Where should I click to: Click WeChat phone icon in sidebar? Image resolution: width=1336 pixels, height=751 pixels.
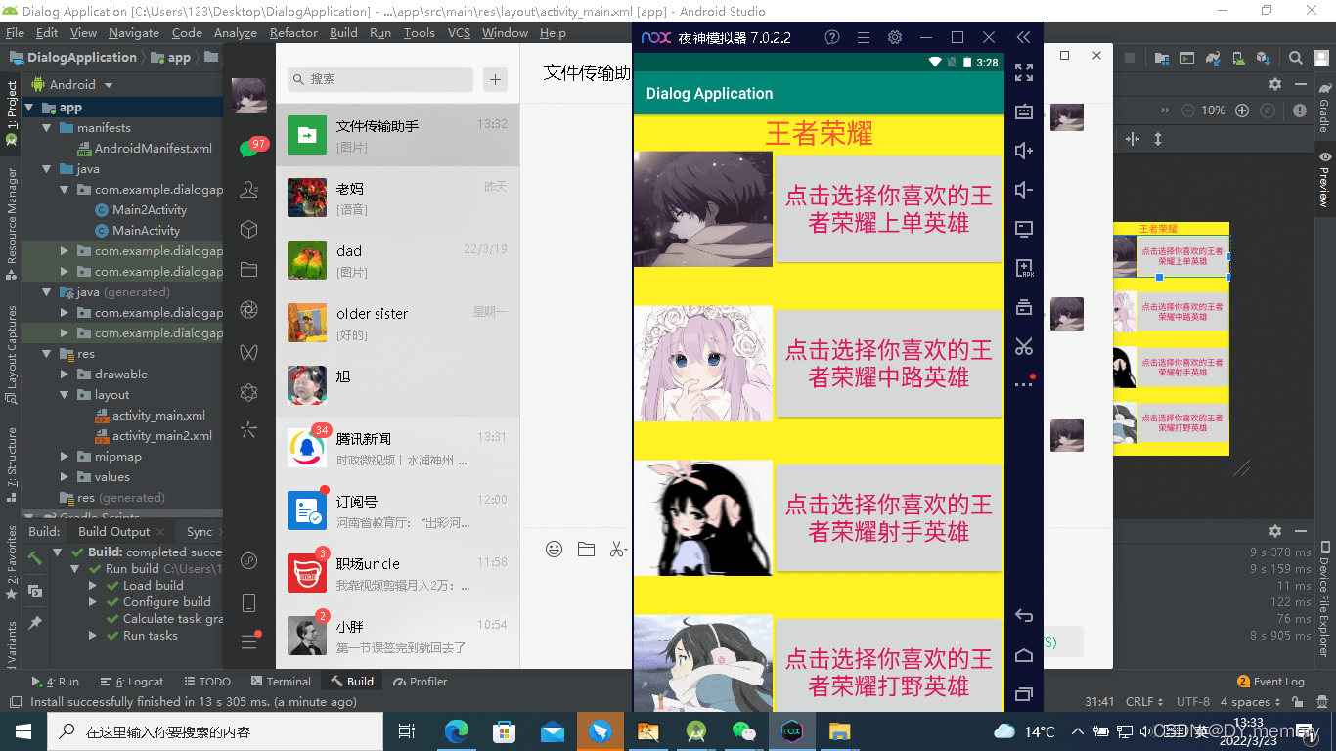[249, 602]
